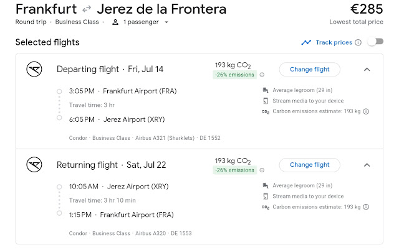
Task: Click Change flight for the departing flight
Action: 309,69
